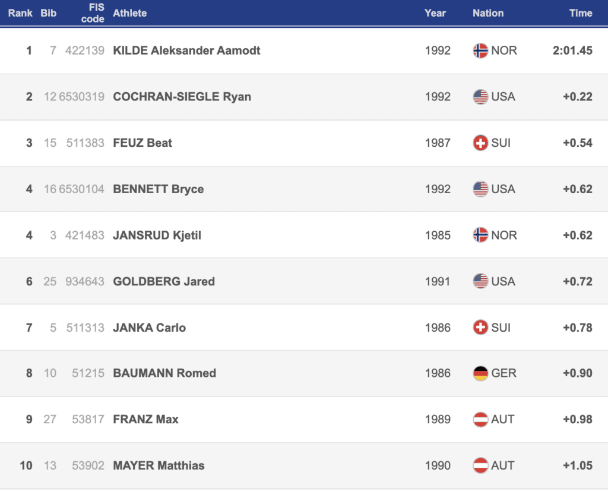
Task: Click the Norway flag in Kilde's row
Action: (x=480, y=51)
